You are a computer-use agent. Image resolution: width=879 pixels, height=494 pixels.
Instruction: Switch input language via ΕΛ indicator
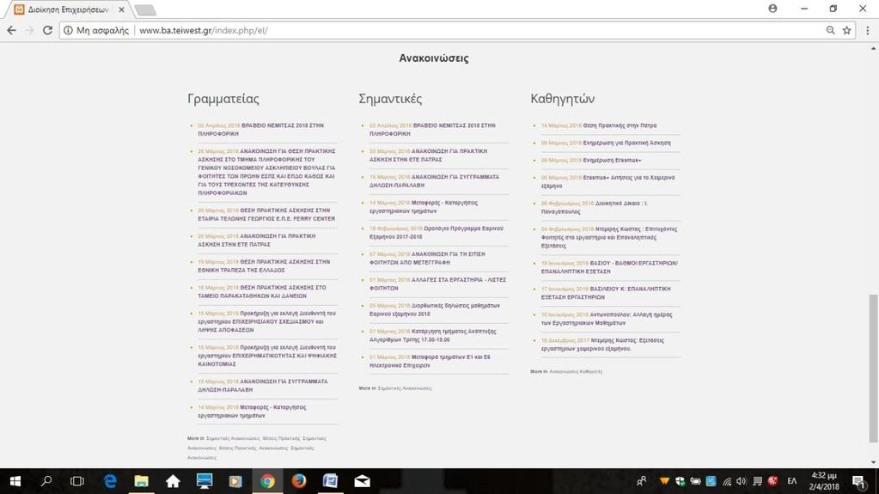click(x=791, y=481)
